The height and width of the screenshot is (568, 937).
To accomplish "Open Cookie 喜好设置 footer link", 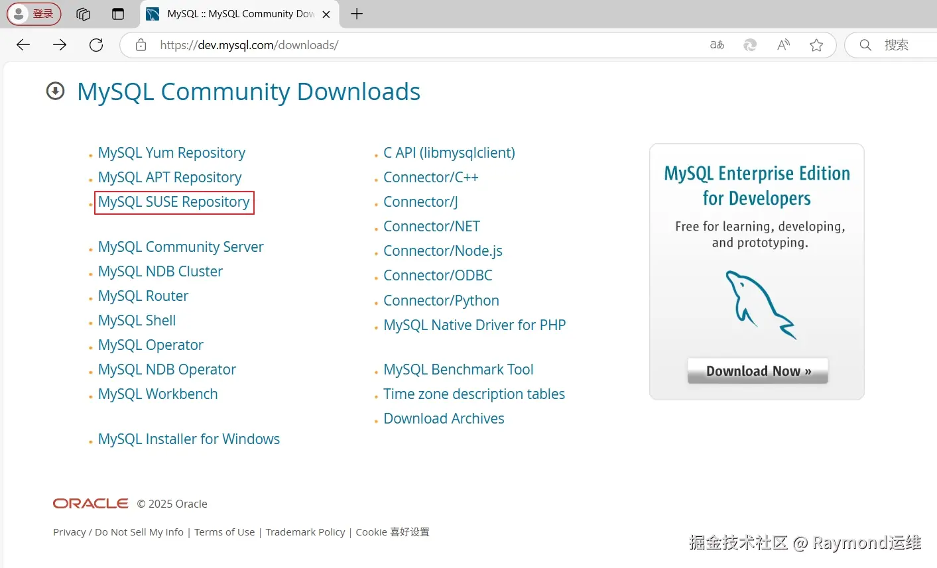I will pyautogui.click(x=393, y=532).
